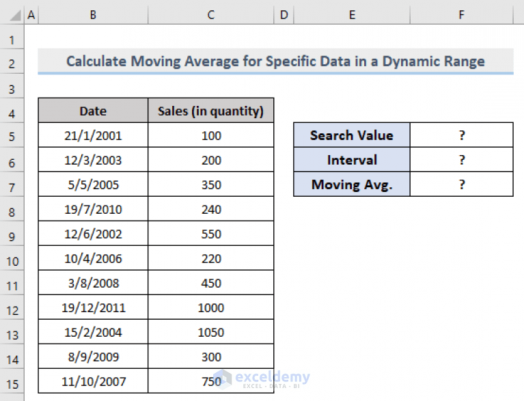Select row 10 header
Screen dimensions: 524x401
pyautogui.click(x=12, y=258)
